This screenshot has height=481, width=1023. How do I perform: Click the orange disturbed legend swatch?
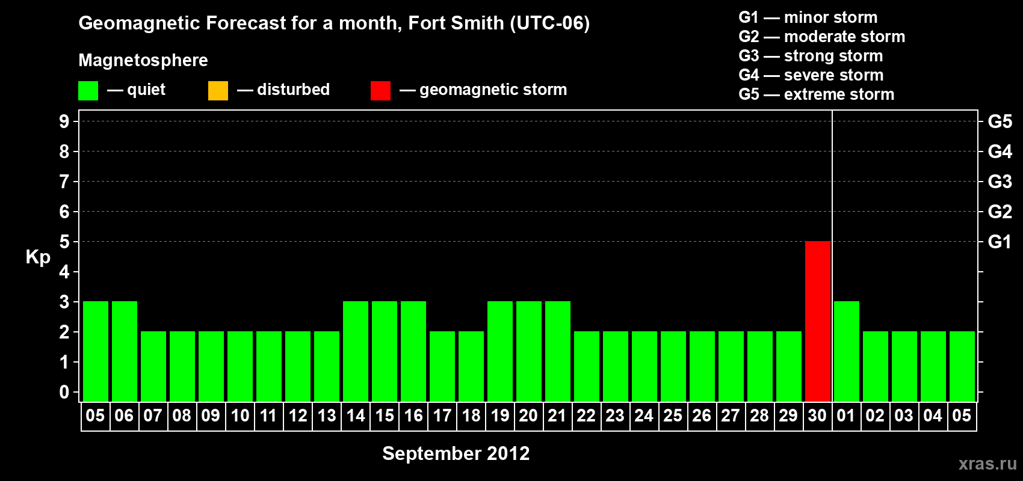[218, 91]
